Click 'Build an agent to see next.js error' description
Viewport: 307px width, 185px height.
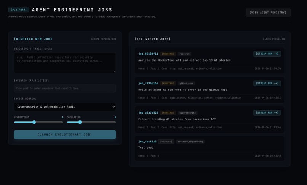point(183,90)
